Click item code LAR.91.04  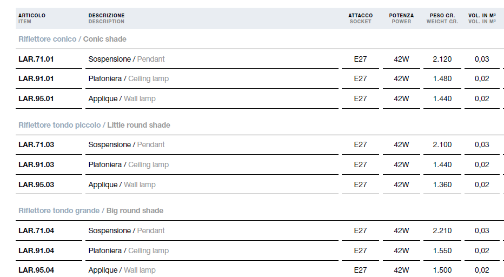[36, 250]
